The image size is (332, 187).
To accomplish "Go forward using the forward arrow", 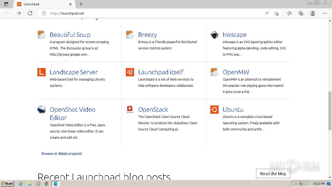I will (x=19, y=13).
